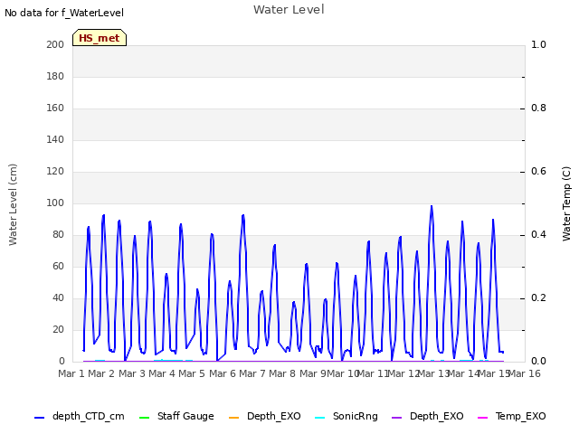Image resolution: width=579 pixels, height=434 pixels.
Task: Click the purple Depth_EXO legend swatch
Action: 396,418
